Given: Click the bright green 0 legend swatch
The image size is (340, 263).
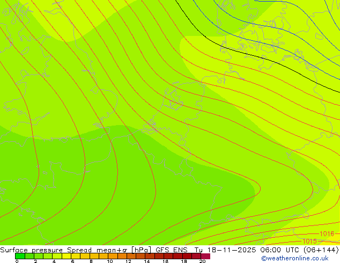Looking at the screenshot, I should click(20, 256).
